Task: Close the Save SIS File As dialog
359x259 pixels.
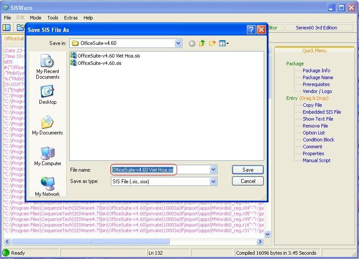Action: 261,30
